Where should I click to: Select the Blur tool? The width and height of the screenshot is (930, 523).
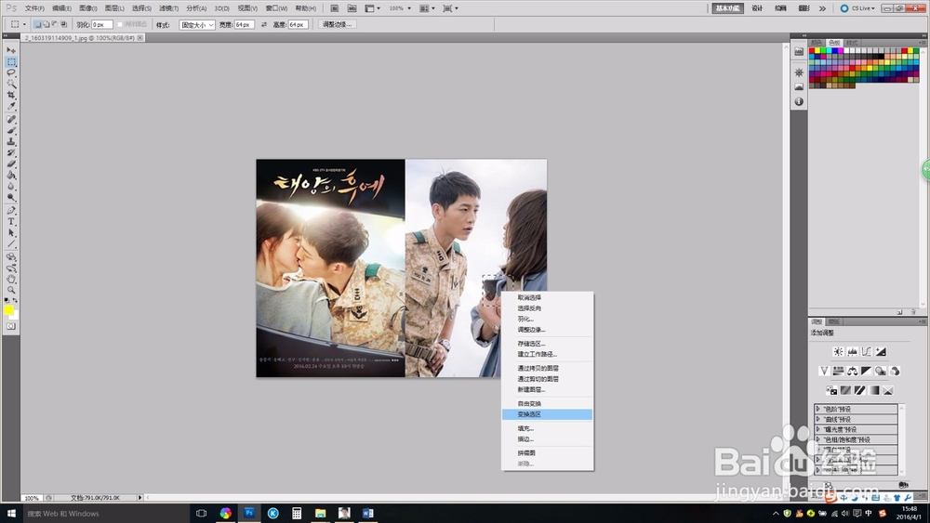[11, 187]
